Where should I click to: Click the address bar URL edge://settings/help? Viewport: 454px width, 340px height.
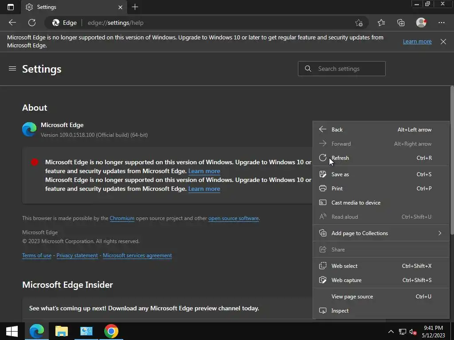pyautogui.click(x=116, y=23)
